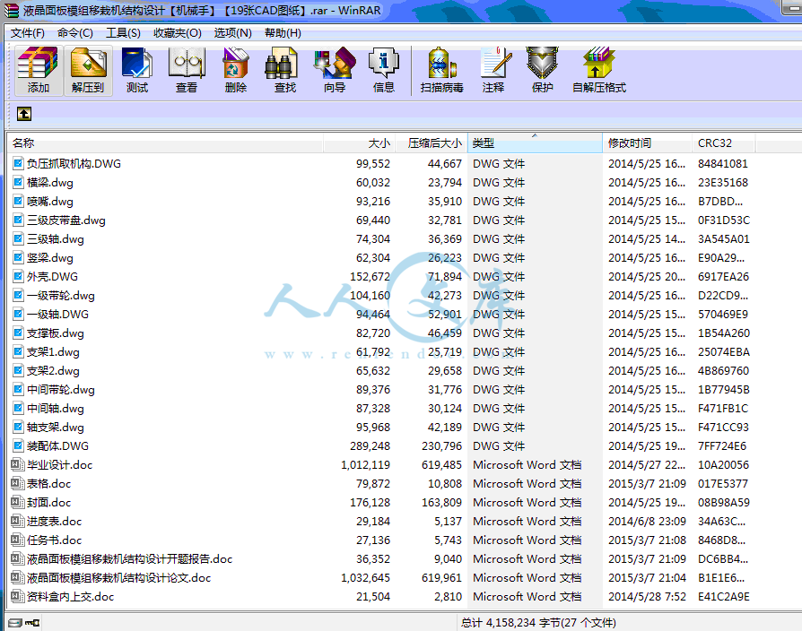Screen dimensions: 802x631
Task: Select file 支架1.dwg
Action: pos(53,352)
